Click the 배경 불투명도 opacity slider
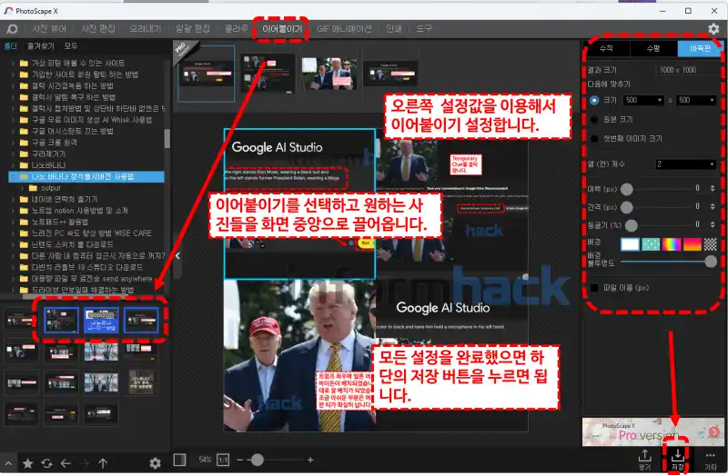This screenshot has width=728, height=475. coord(669,262)
